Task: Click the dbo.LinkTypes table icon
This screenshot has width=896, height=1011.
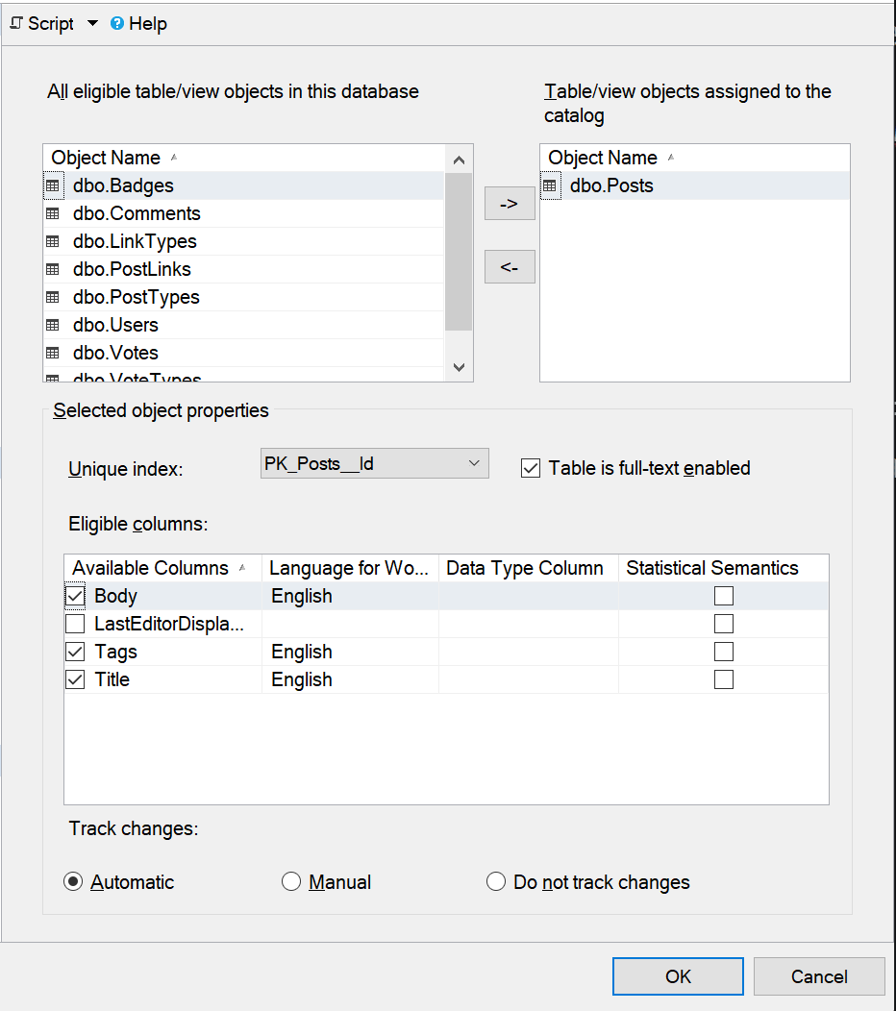Action: pyautogui.click(x=54, y=241)
